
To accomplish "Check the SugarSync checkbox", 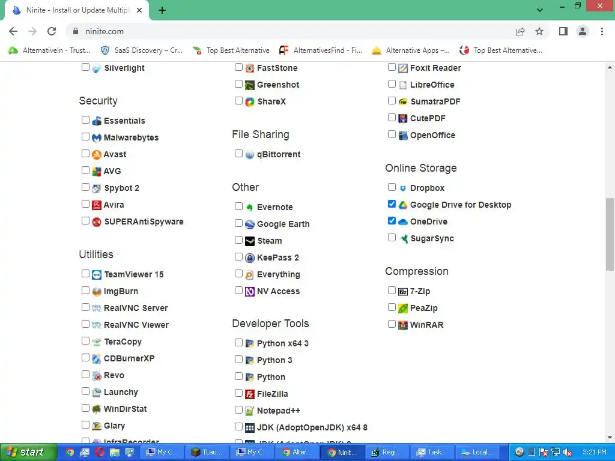I will coord(392,238).
